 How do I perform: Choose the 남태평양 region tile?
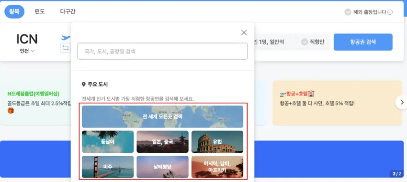coord(162,167)
